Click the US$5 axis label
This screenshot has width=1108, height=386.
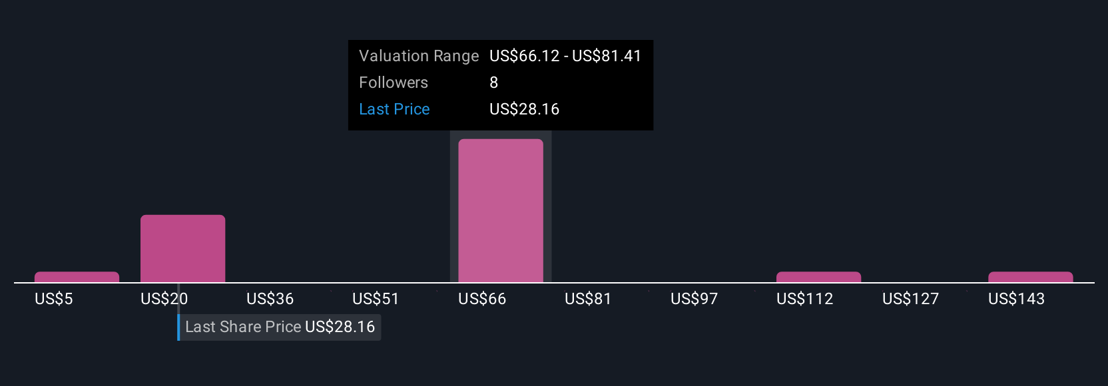coord(54,299)
